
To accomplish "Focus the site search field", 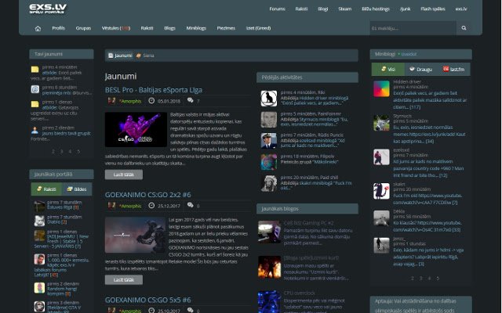I will (413, 28).
